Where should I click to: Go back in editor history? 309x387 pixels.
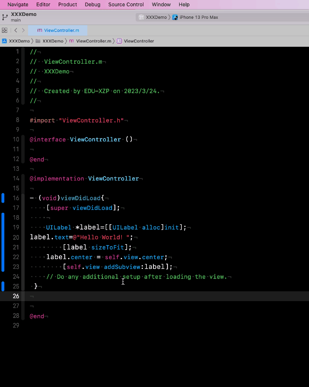16,30
